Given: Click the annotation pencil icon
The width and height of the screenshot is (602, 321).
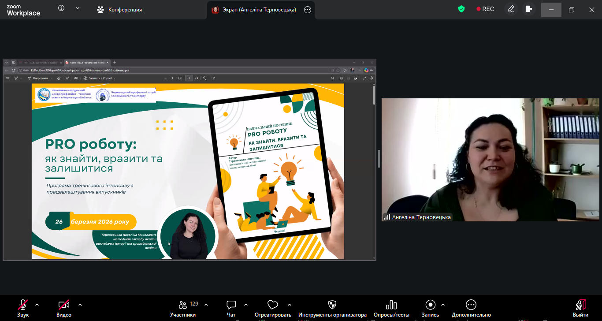Looking at the screenshot, I should [511, 9].
